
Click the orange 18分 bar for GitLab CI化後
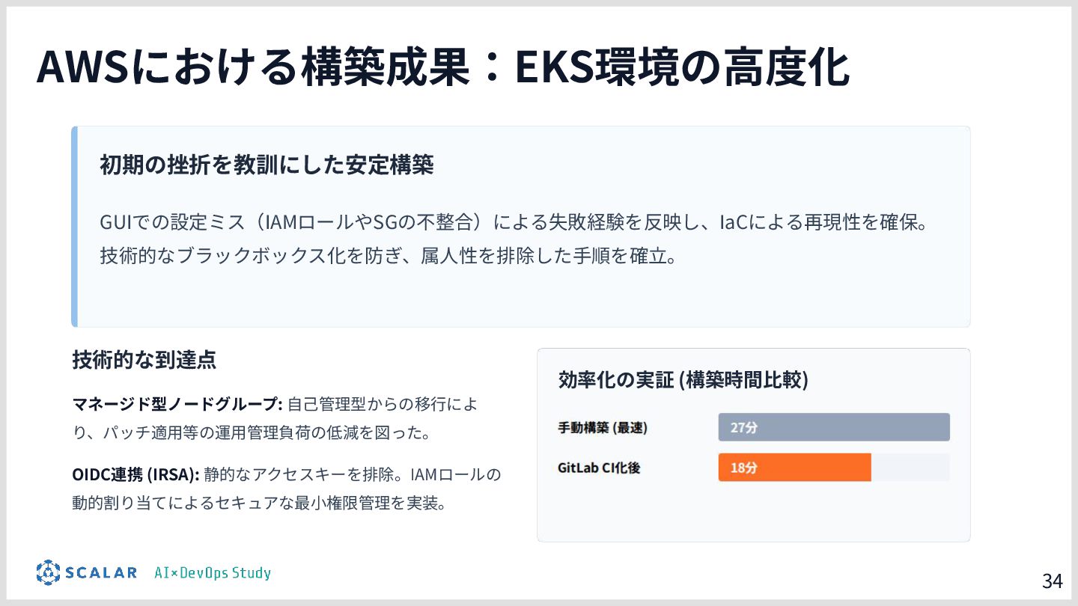(x=795, y=468)
